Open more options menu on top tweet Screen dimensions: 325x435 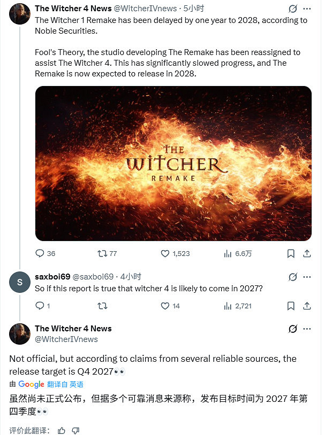(x=308, y=9)
